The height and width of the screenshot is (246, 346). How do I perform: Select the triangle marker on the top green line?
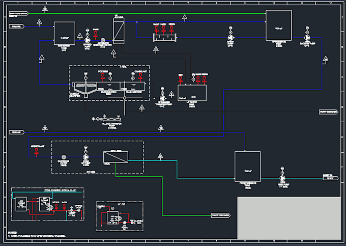[x=45, y=9]
